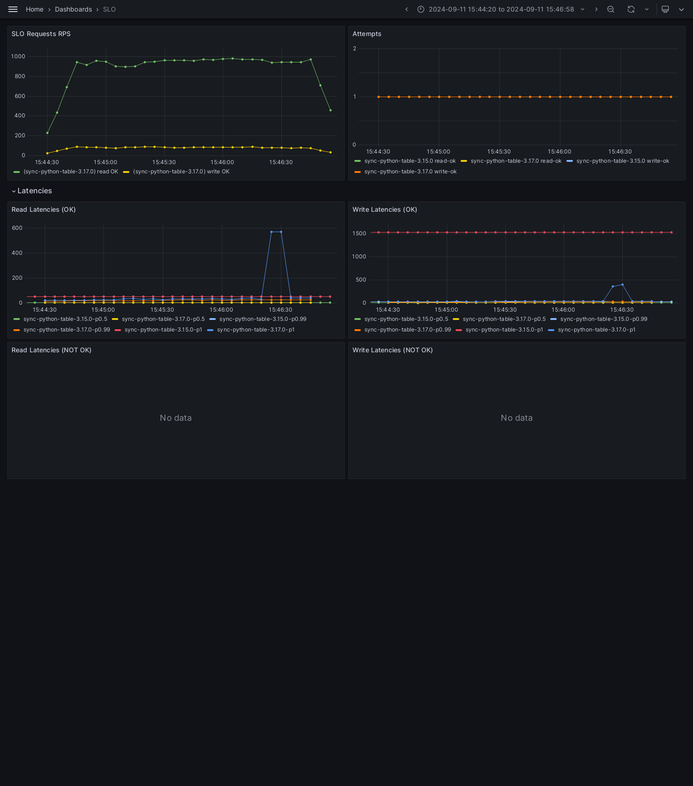Viewport: 693px width, 786px height.
Task: Toggle kiosk TV view mode
Action: [665, 9]
